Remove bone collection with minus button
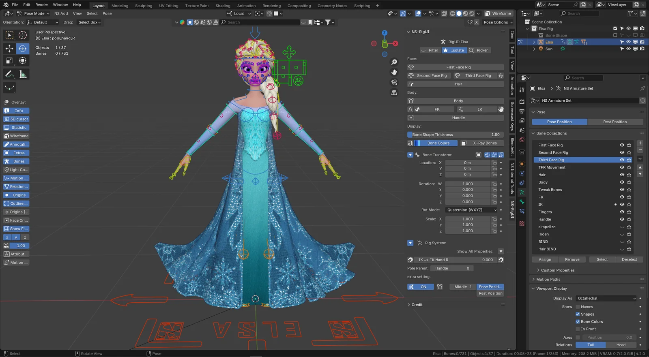Viewport: 649px width, 357px height. 640,150
